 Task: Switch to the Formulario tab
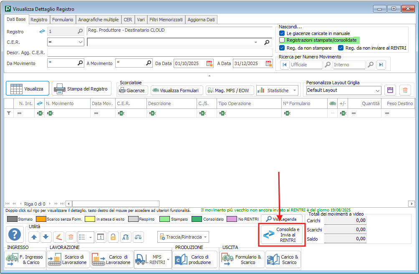(x=63, y=20)
